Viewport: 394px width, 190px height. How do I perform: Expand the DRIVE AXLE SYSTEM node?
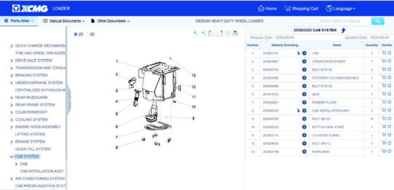tap(12, 61)
